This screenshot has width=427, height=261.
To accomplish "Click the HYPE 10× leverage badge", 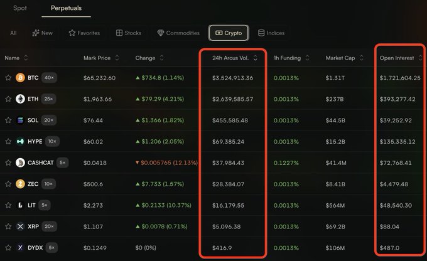I will tap(52, 142).
